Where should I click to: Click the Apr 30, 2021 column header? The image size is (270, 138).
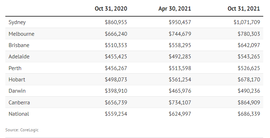pos(175,8)
